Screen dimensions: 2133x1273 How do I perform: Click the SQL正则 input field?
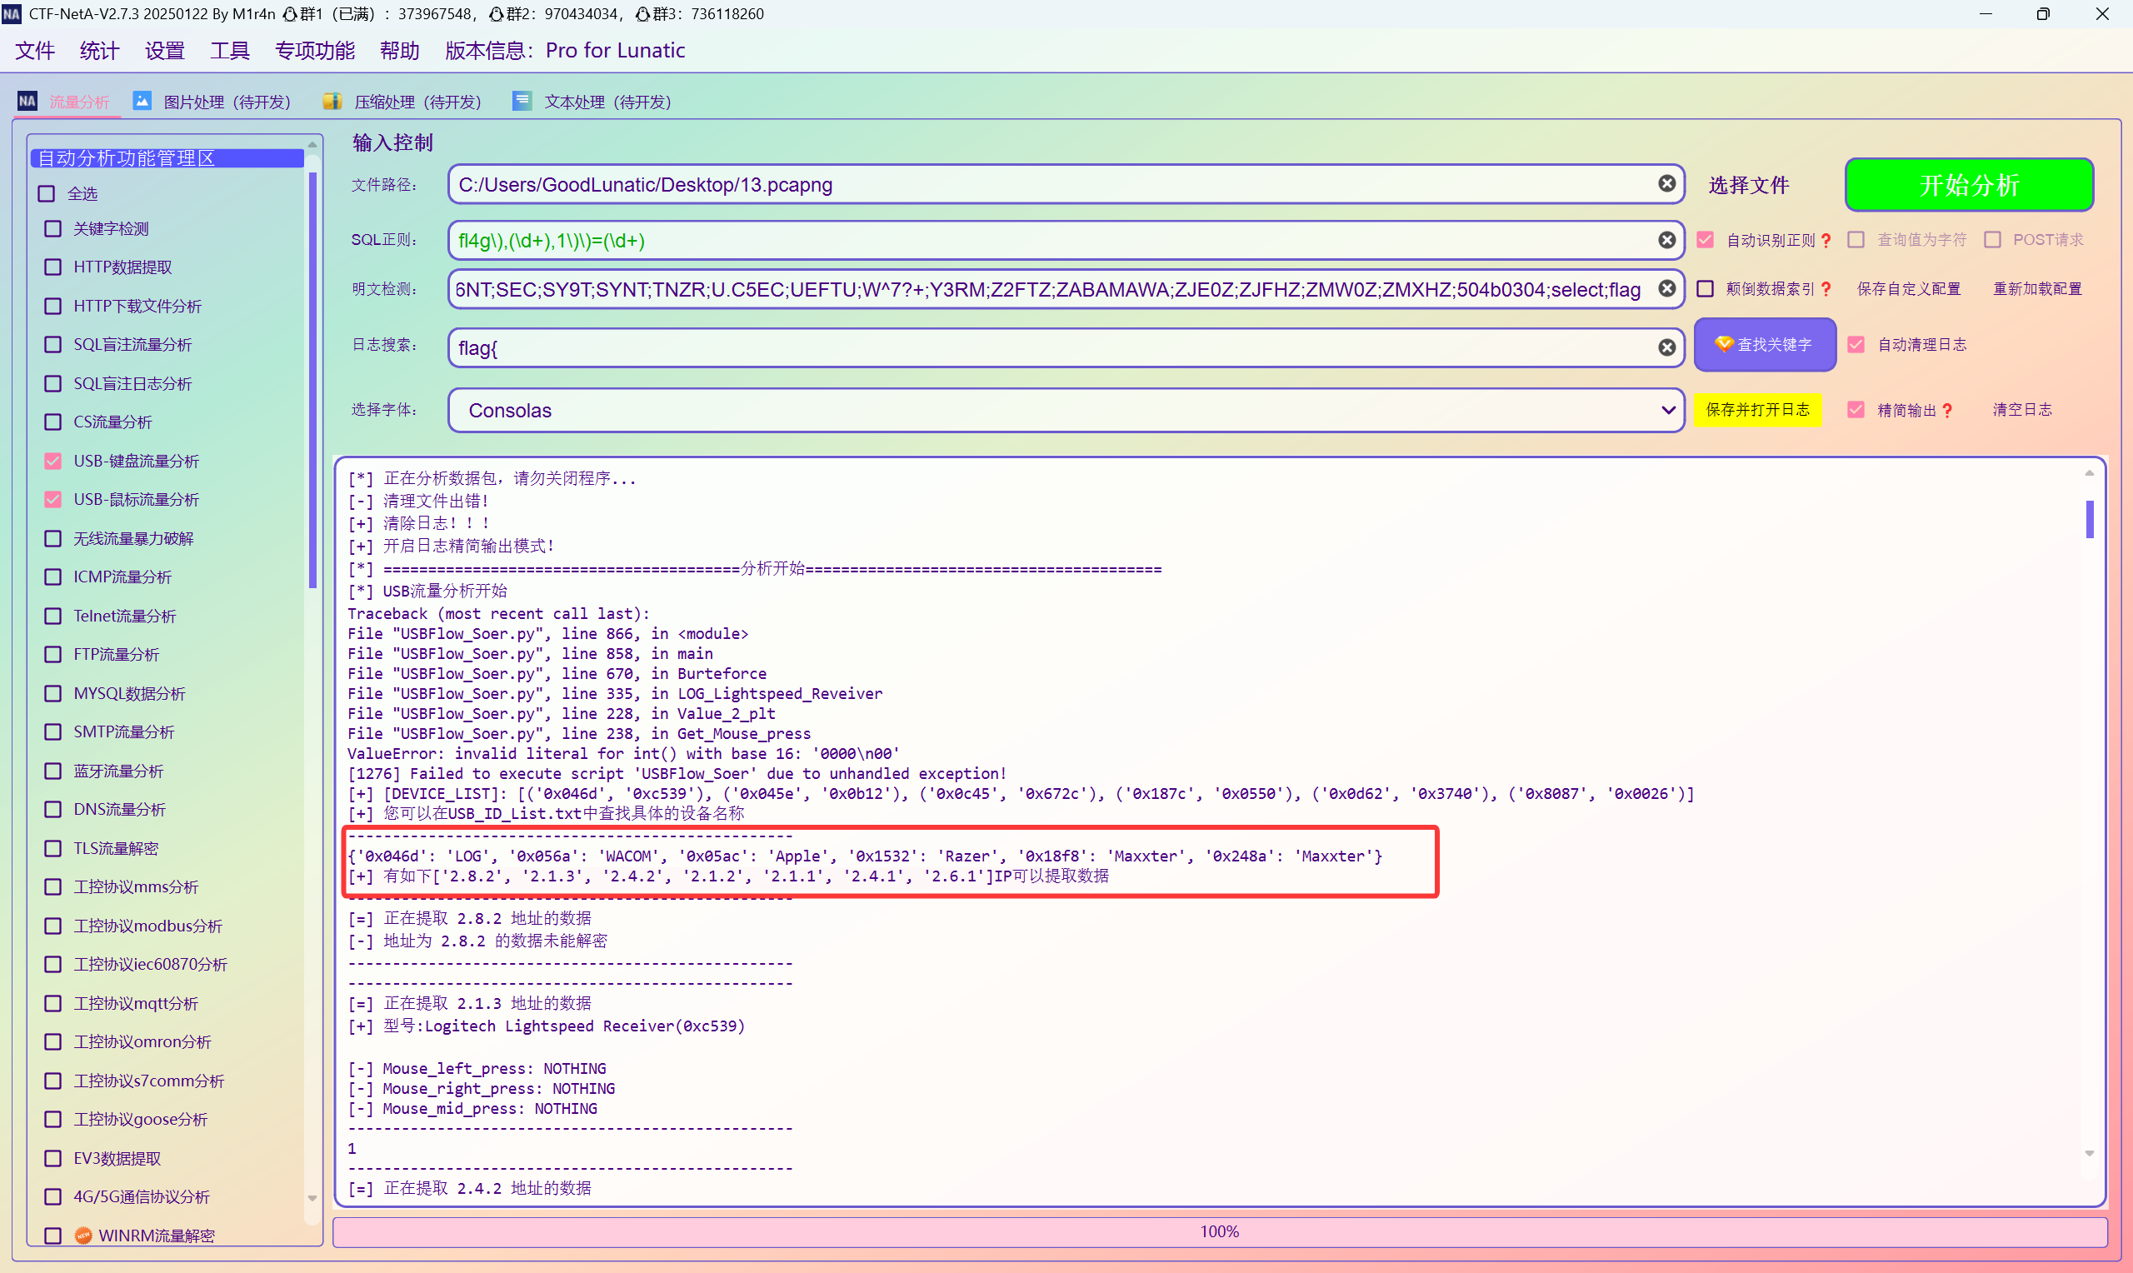[x=1065, y=240]
